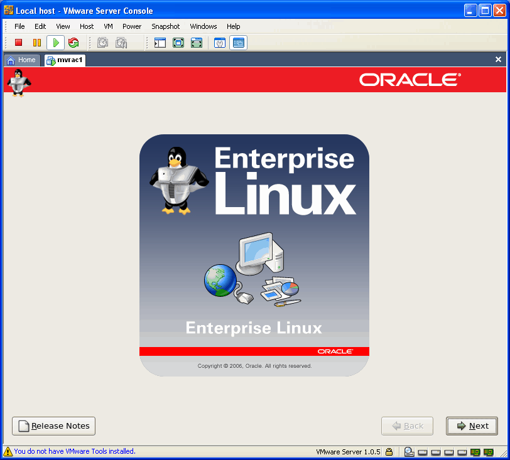Open the VM menu

[108, 26]
